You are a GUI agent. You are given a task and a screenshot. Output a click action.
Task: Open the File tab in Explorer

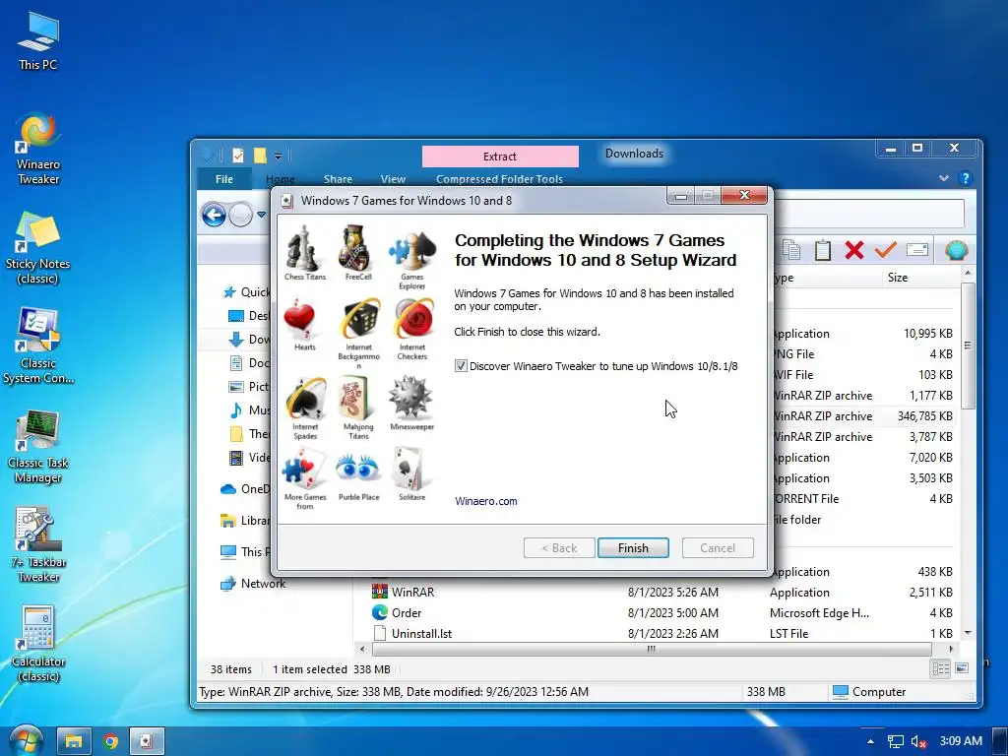click(x=223, y=179)
